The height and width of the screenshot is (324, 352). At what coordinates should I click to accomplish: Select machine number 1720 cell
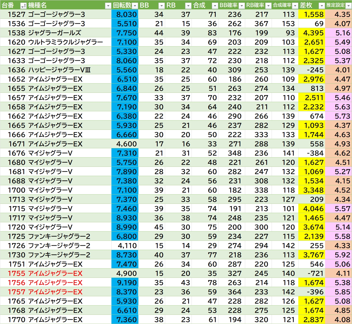(13, 227)
